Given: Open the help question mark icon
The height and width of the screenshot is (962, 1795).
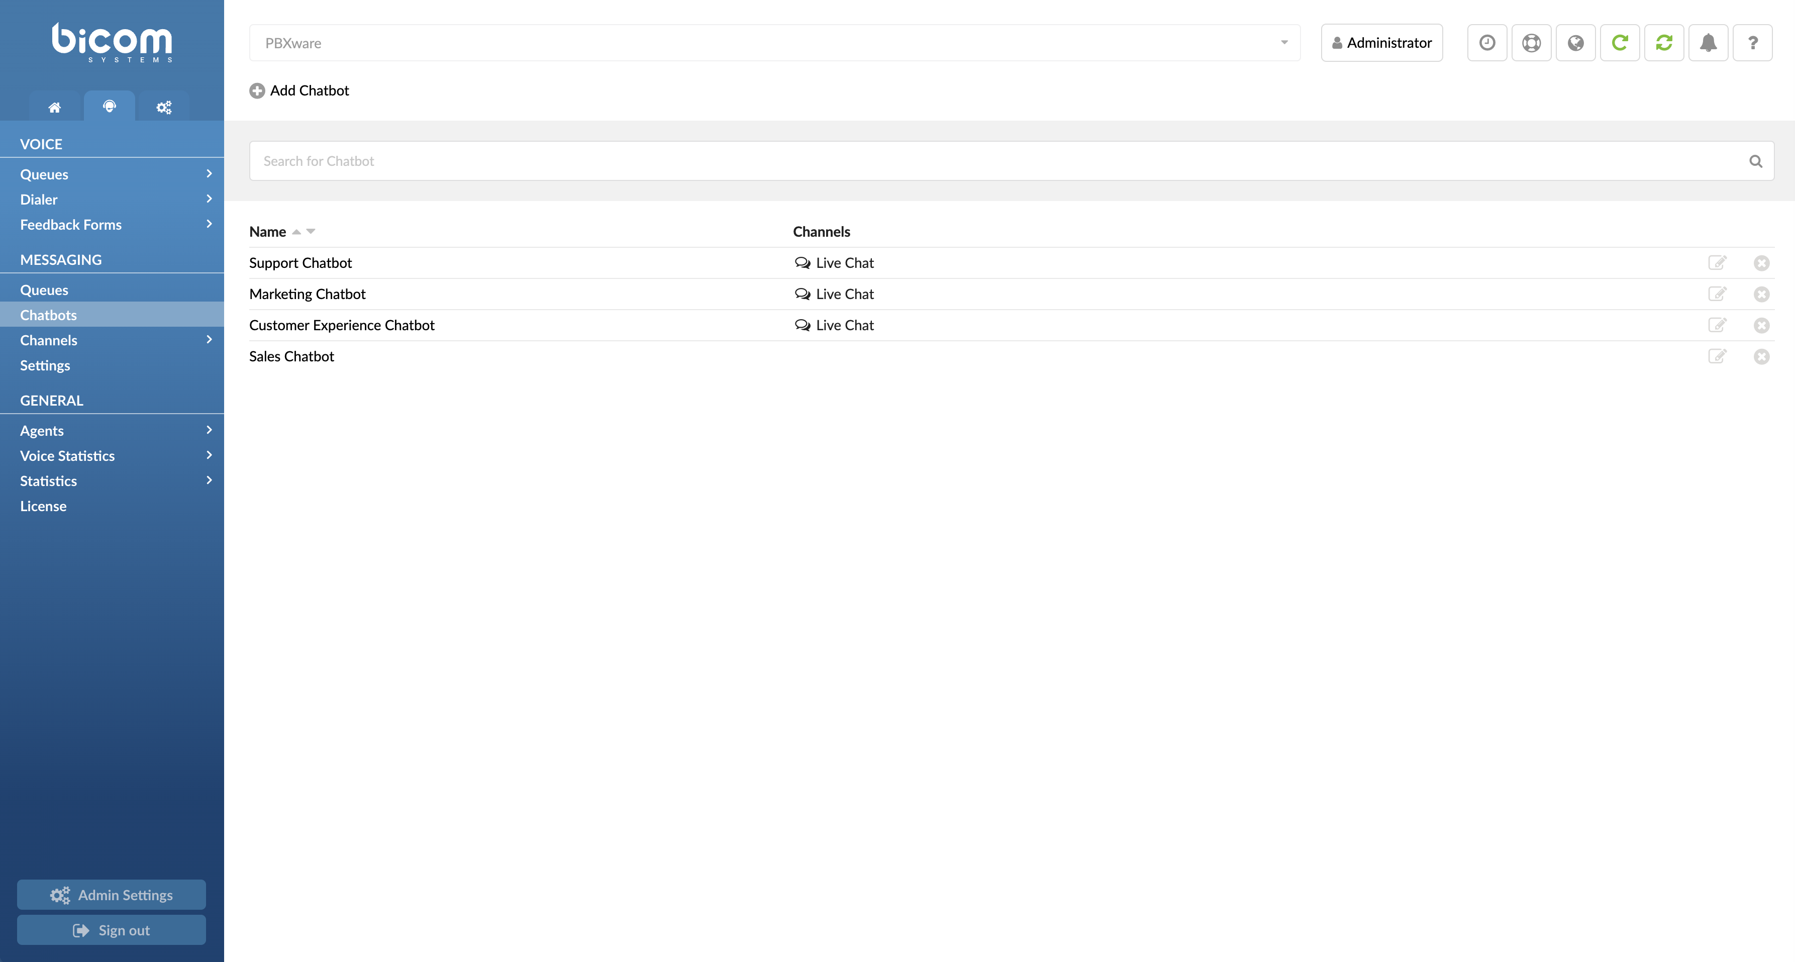Looking at the screenshot, I should point(1752,43).
